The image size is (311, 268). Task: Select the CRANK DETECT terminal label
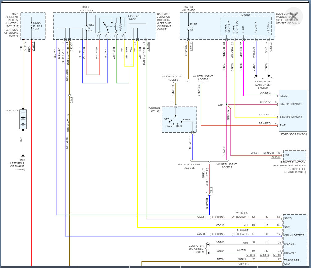click(x=294, y=235)
